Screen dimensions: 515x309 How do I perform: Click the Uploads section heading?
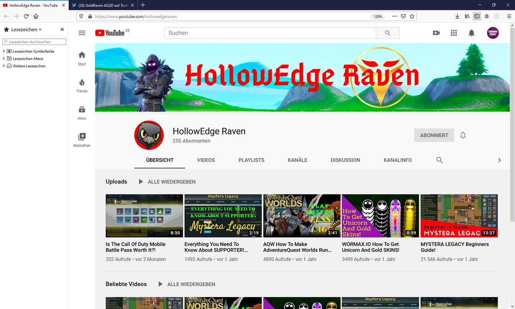116,182
